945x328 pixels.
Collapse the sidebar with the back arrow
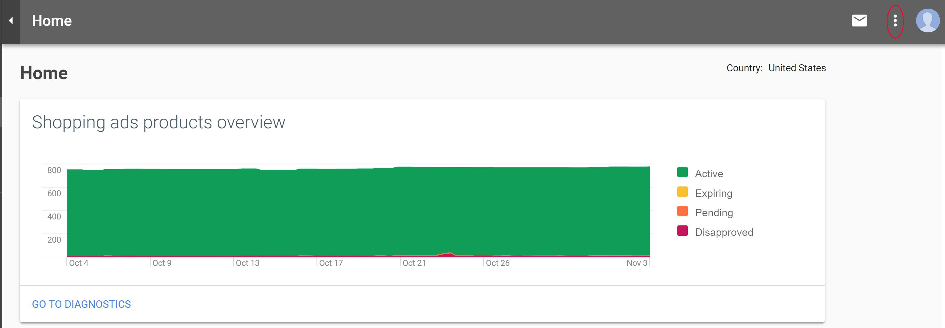(11, 21)
